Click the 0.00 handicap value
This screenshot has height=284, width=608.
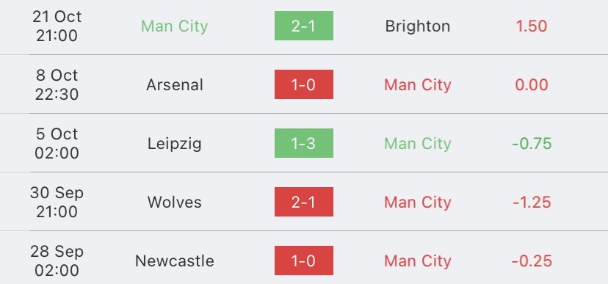click(531, 85)
